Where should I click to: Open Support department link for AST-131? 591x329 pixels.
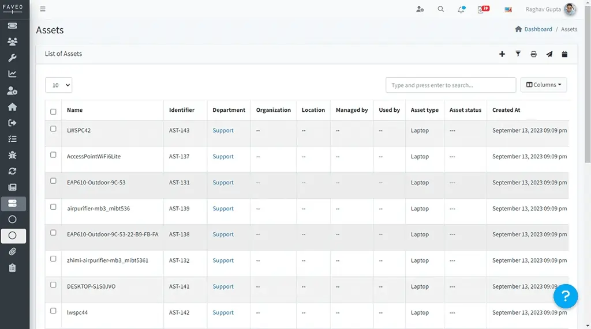point(223,182)
